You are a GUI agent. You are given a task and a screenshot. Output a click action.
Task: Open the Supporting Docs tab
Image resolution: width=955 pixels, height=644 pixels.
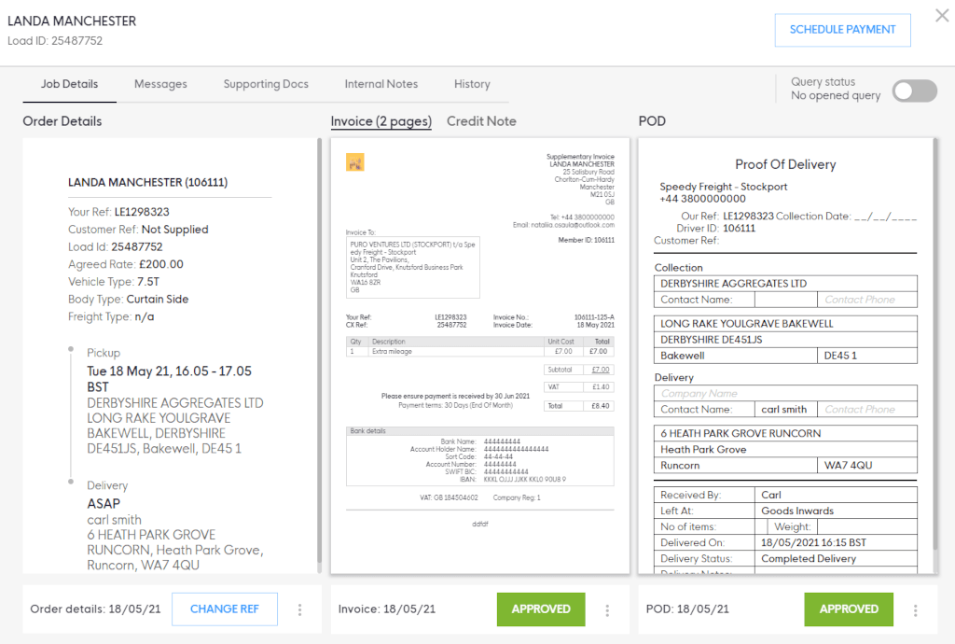pyautogui.click(x=266, y=84)
